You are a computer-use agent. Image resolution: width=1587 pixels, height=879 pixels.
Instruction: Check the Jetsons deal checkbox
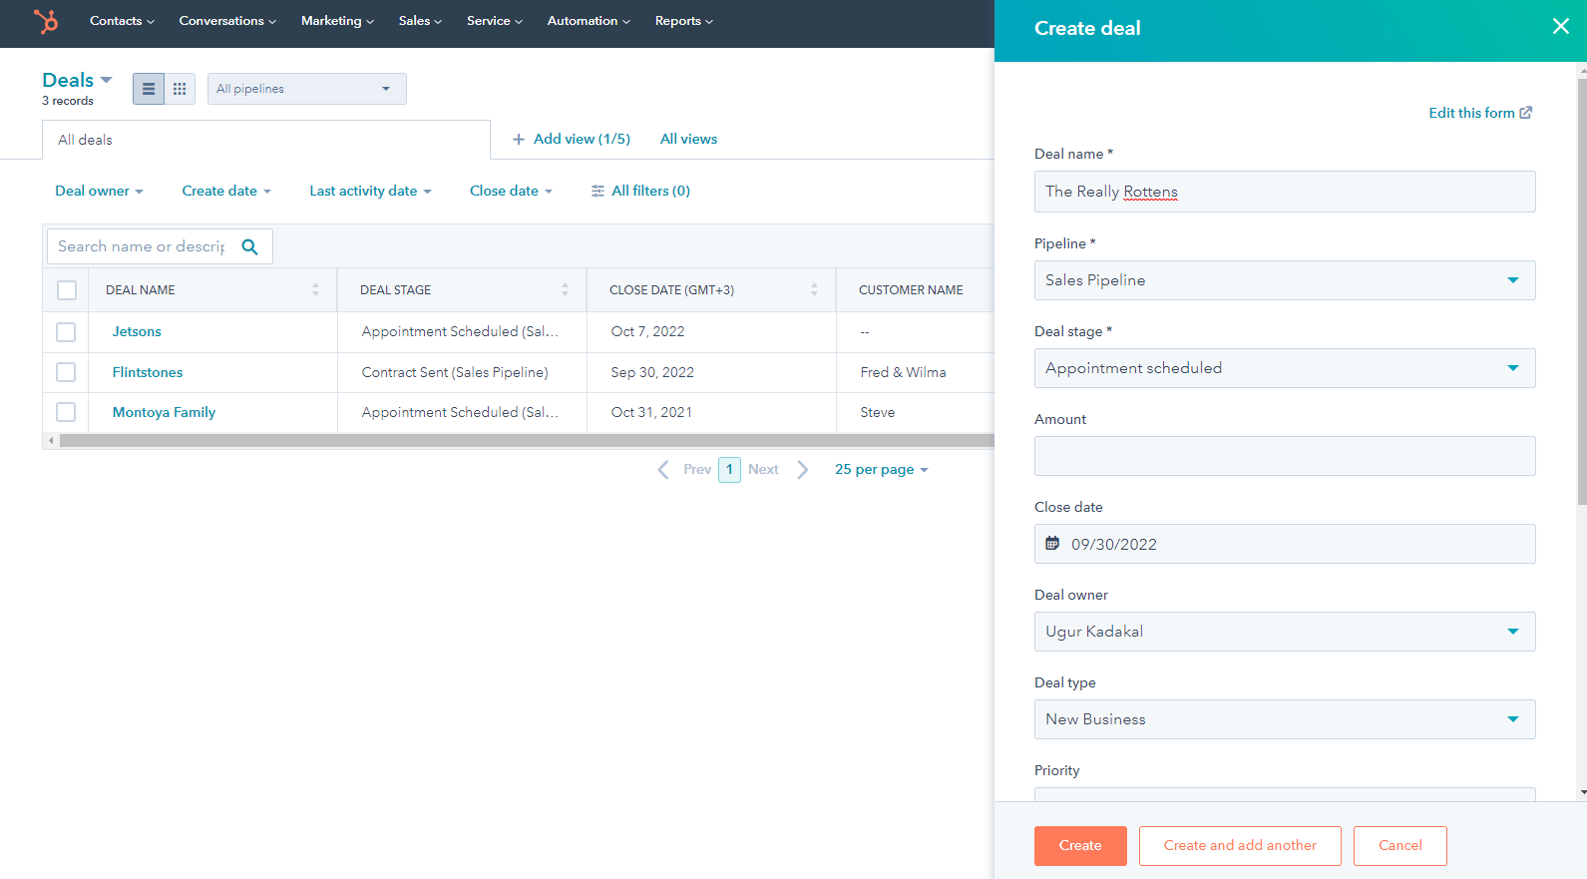pos(66,332)
